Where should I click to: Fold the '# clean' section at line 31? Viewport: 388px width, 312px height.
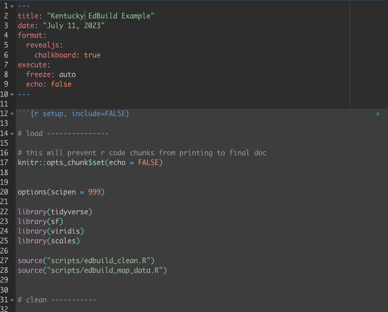pos(12,300)
